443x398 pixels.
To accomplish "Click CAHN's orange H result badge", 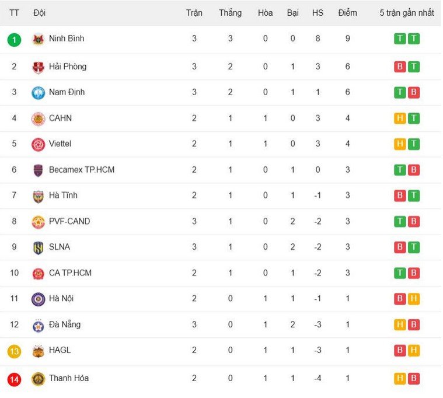I will pos(400,118).
